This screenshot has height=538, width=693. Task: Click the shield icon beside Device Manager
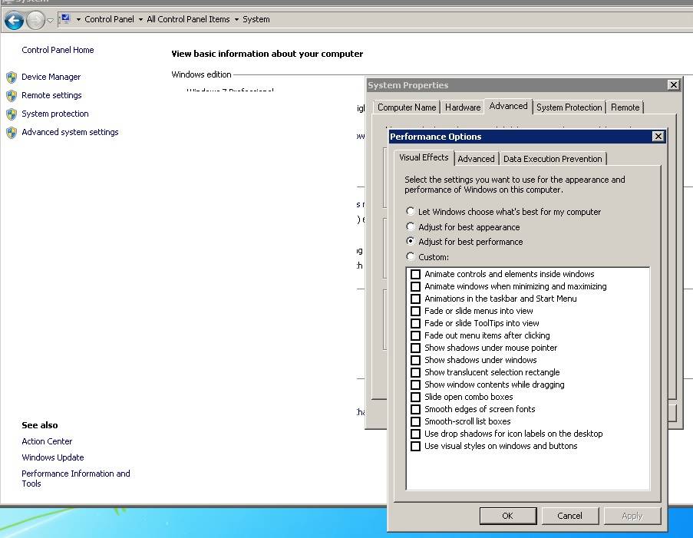(12, 78)
